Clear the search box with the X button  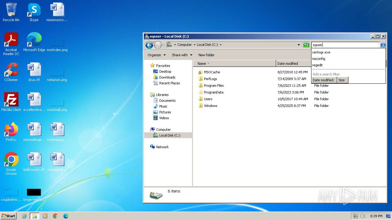pos(383,45)
